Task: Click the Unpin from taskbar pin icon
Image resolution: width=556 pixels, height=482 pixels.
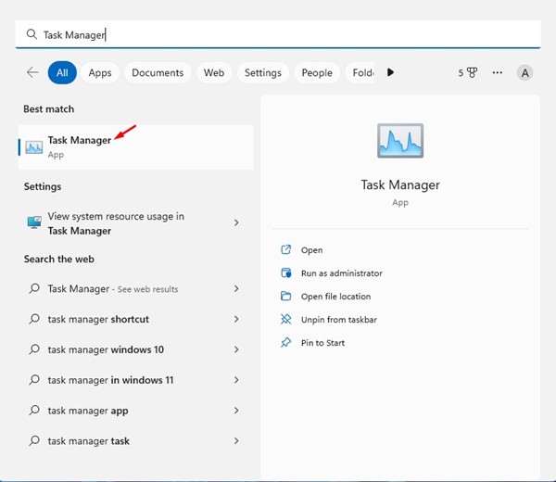Action: pos(285,319)
